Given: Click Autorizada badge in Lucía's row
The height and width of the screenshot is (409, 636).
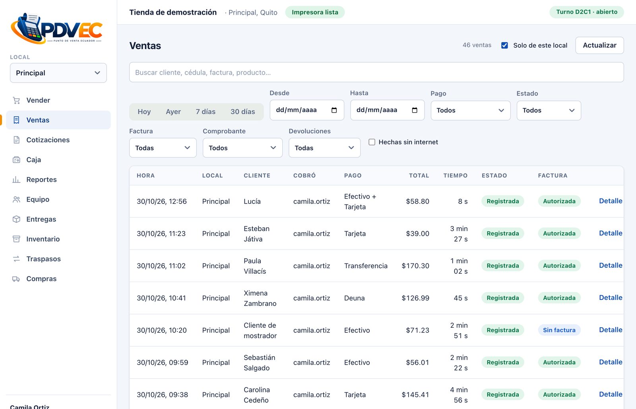Looking at the screenshot, I should click(x=559, y=201).
